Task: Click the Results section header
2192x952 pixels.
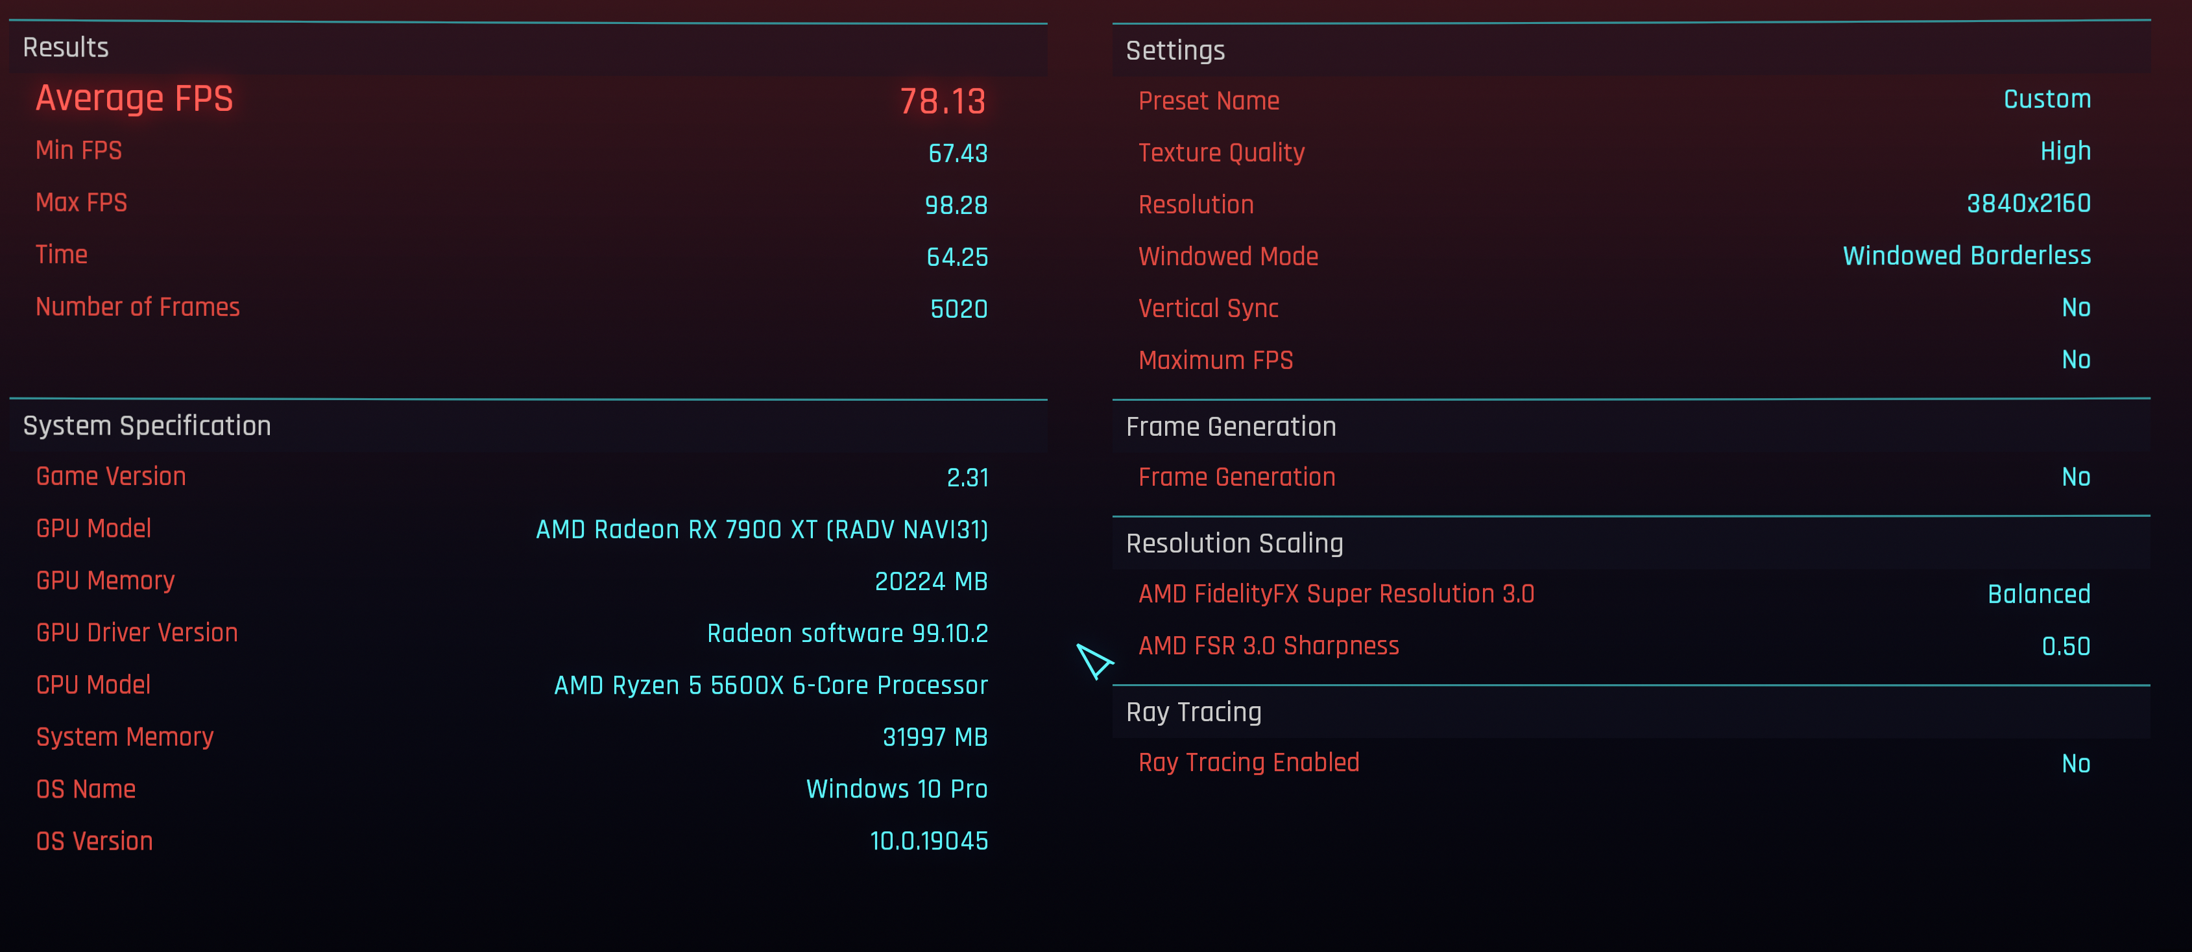Action: coord(66,47)
